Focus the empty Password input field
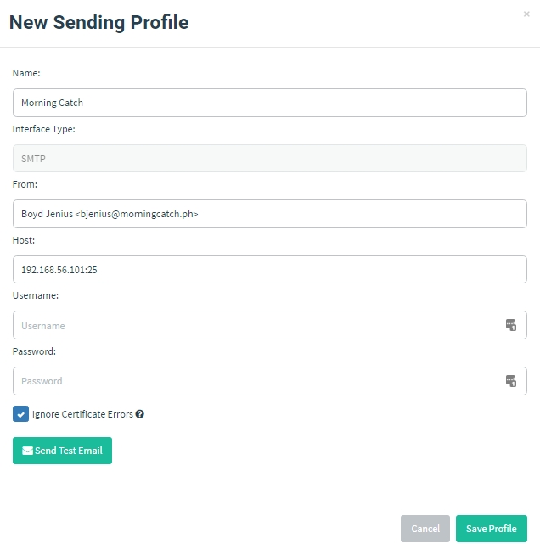 pos(255,381)
